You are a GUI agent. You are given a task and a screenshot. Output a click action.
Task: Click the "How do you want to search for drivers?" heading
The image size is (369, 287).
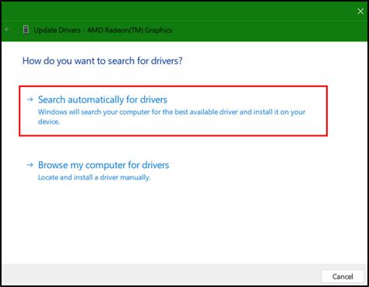point(102,61)
